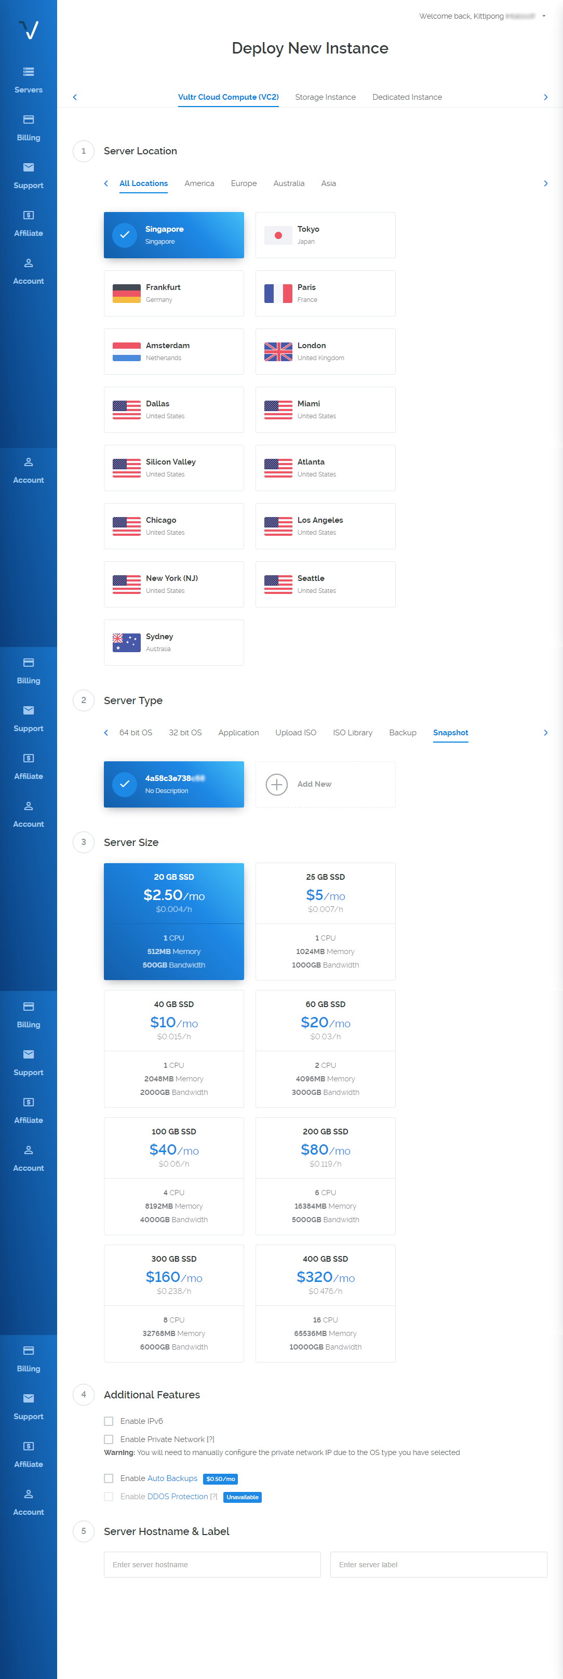
Task: Choose the 300 GB SSD $160/mo plan
Action: pyautogui.click(x=174, y=1304)
